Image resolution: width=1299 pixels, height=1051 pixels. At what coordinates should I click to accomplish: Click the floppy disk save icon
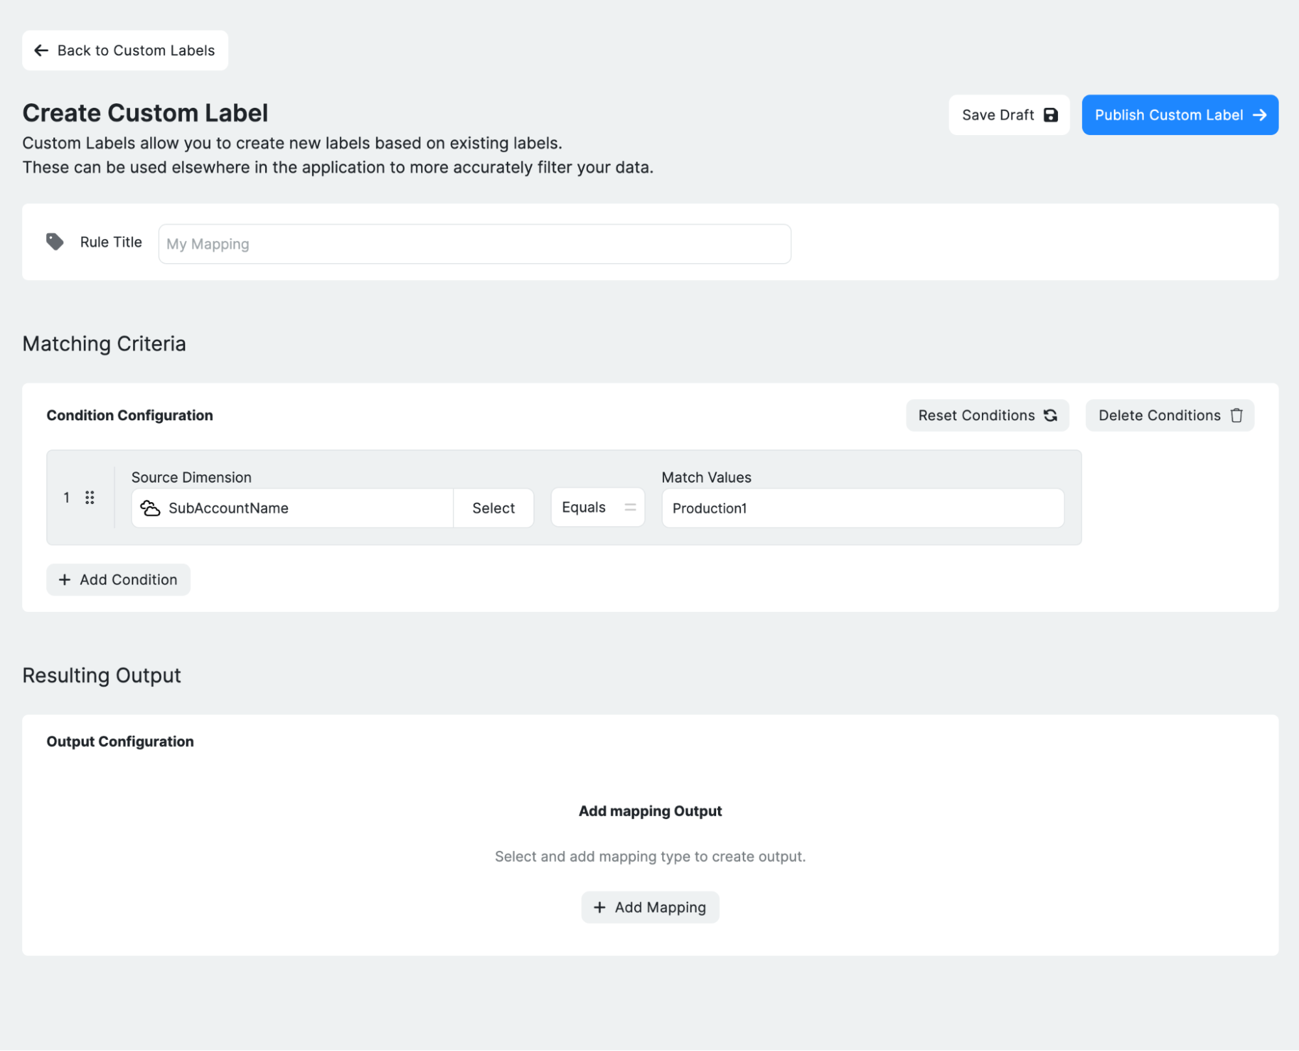tap(1050, 115)
